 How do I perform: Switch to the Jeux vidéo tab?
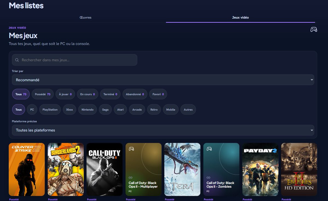[241, 17]
